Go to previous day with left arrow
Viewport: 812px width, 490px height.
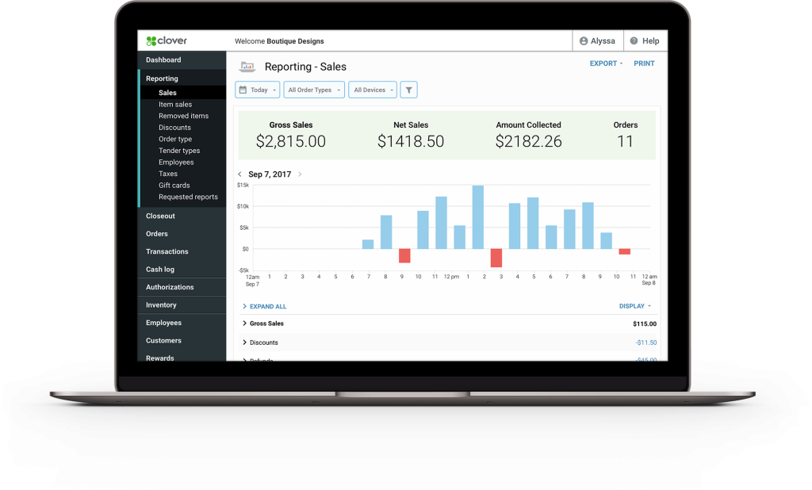[240, 174]
